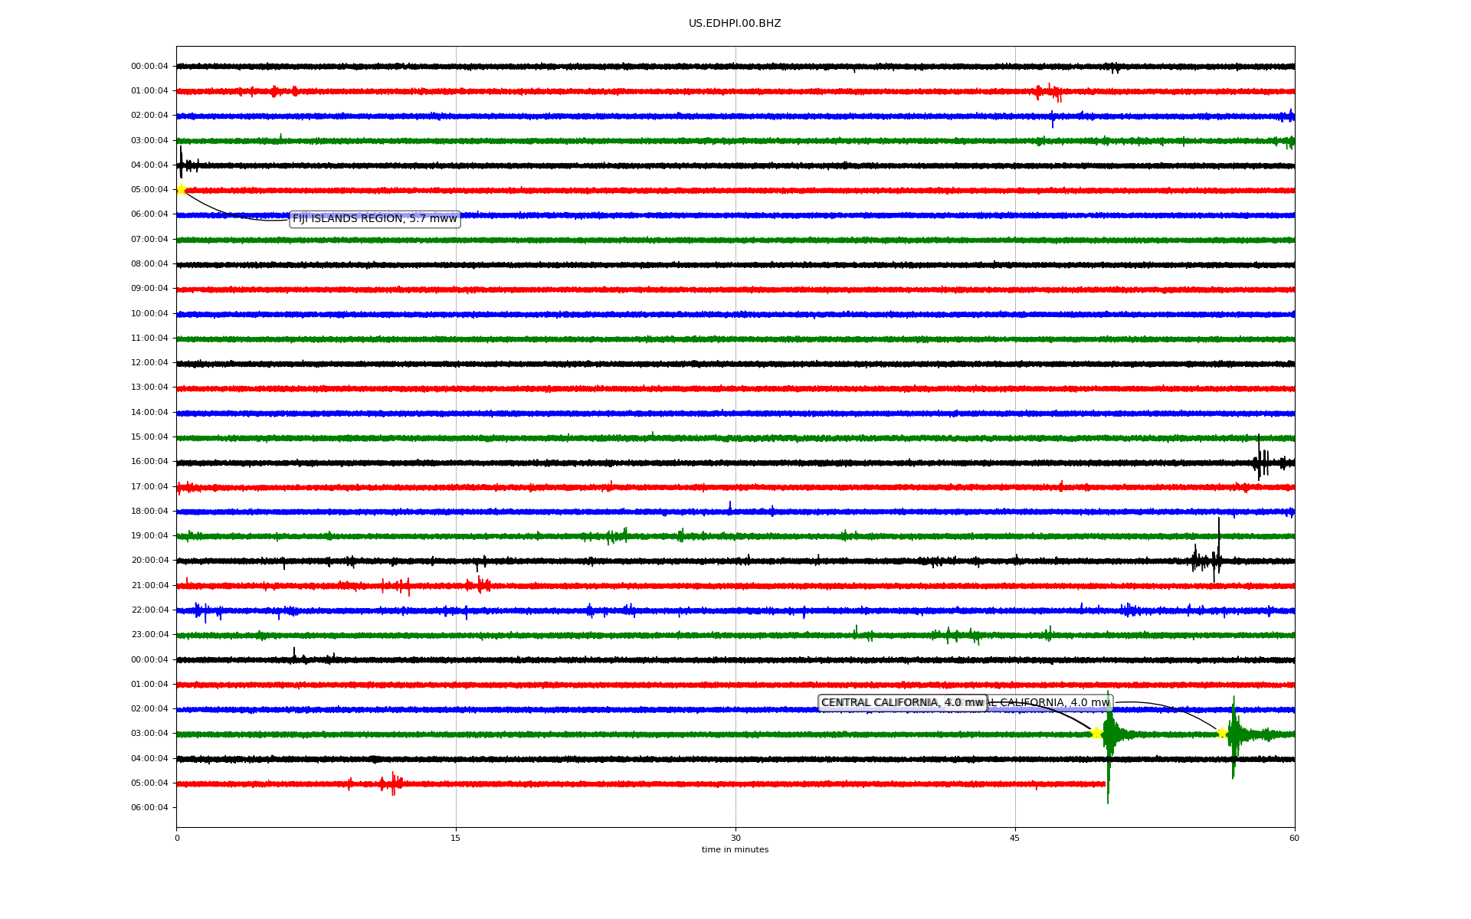Click the 45 tick on the minute axis
1471x919 pixels.
[x=1015, y=838]
